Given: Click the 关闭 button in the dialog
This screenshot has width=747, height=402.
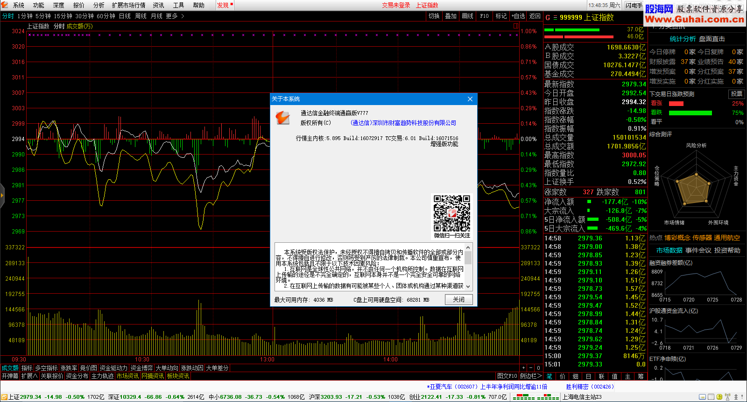Looking at the screenshot, I should coord(459,299).
